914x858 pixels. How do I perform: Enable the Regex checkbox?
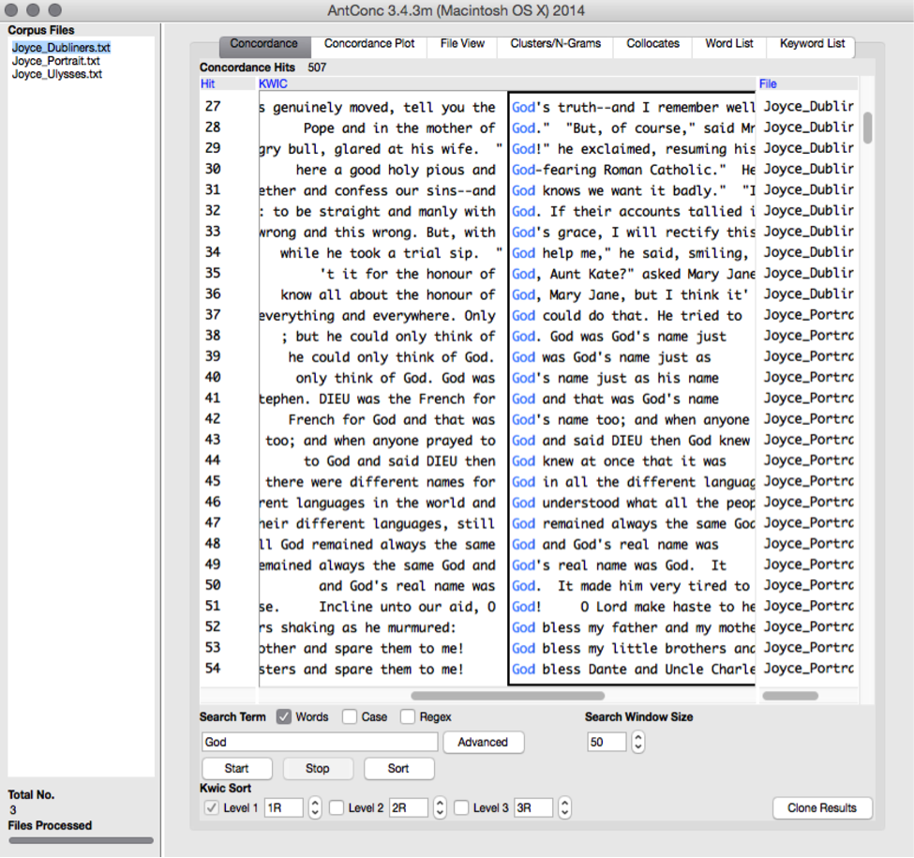[408, 717]
